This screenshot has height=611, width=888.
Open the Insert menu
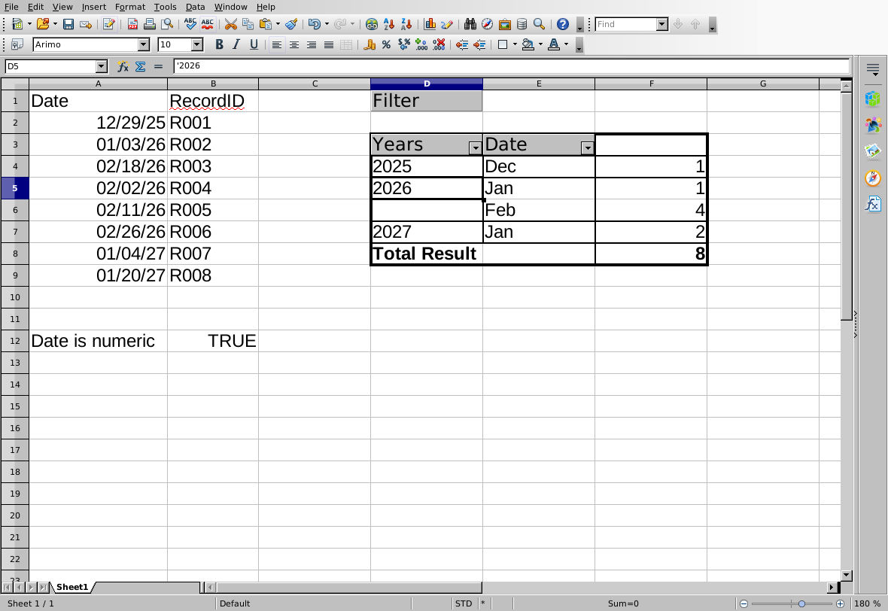[x=93, y=7]
